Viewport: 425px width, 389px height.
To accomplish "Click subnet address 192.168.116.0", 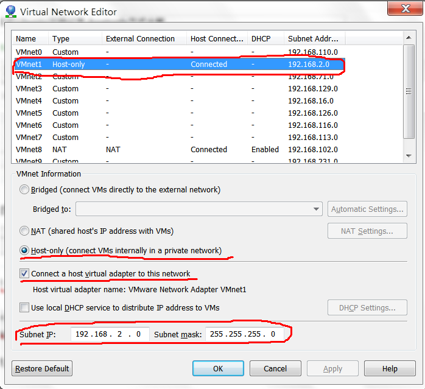I will [313, 125].
